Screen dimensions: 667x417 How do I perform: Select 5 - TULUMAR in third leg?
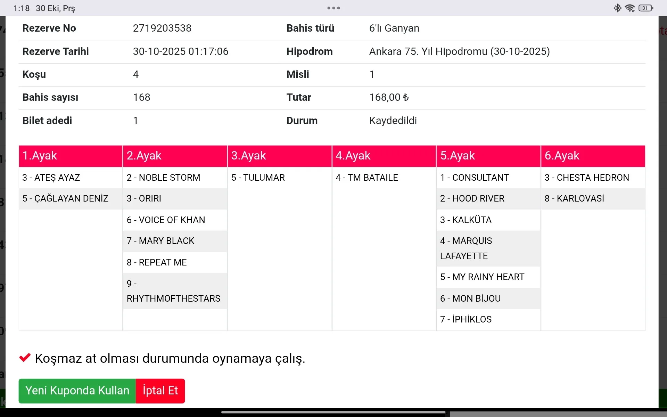258,178
